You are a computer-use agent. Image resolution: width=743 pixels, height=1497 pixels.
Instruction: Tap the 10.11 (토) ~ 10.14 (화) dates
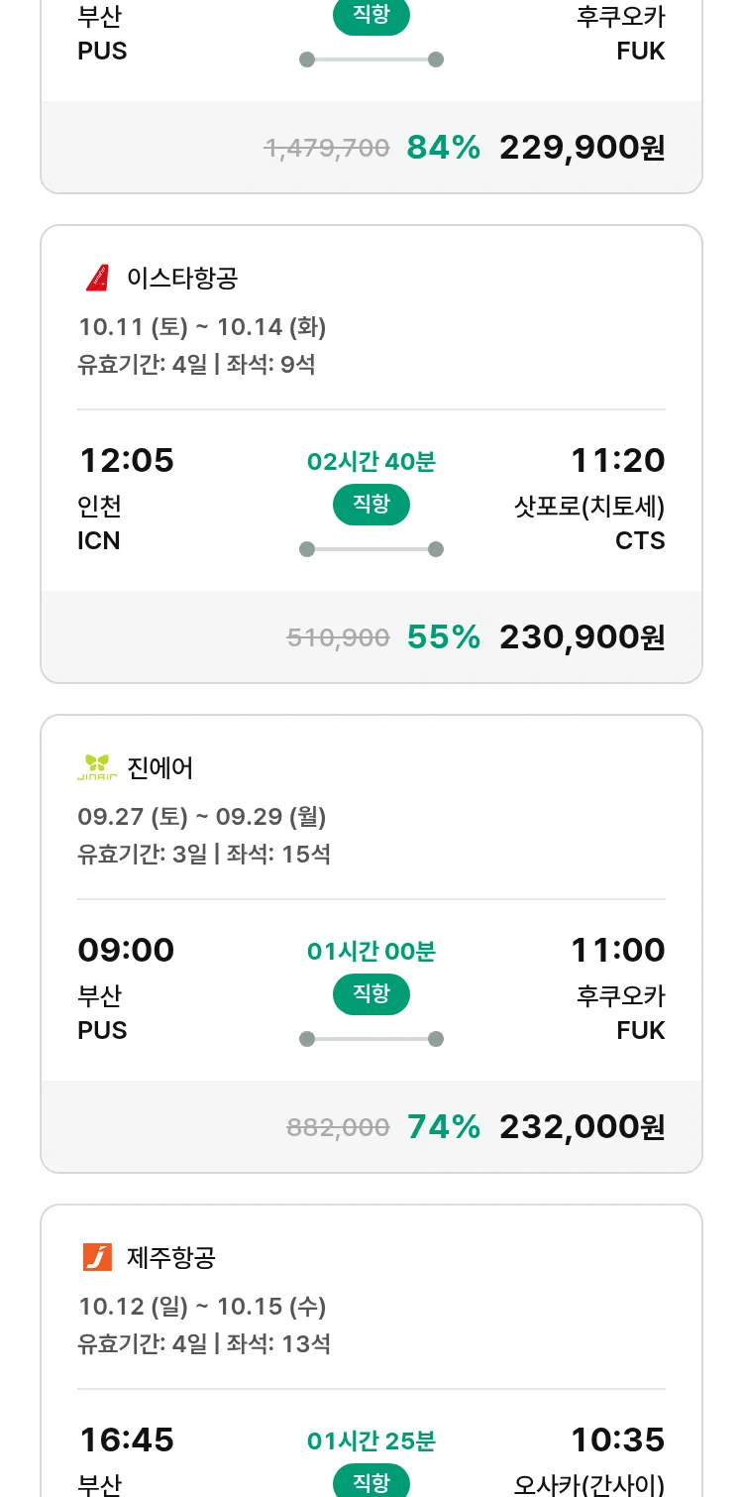click(202, 326)
